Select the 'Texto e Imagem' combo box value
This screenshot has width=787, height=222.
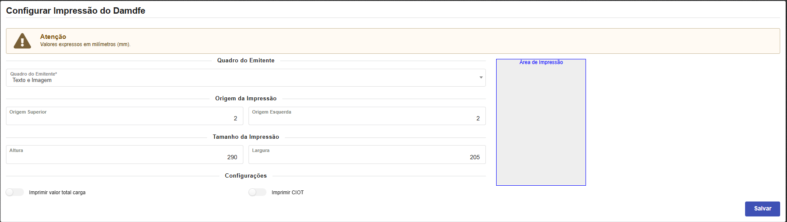click(32, 80)
